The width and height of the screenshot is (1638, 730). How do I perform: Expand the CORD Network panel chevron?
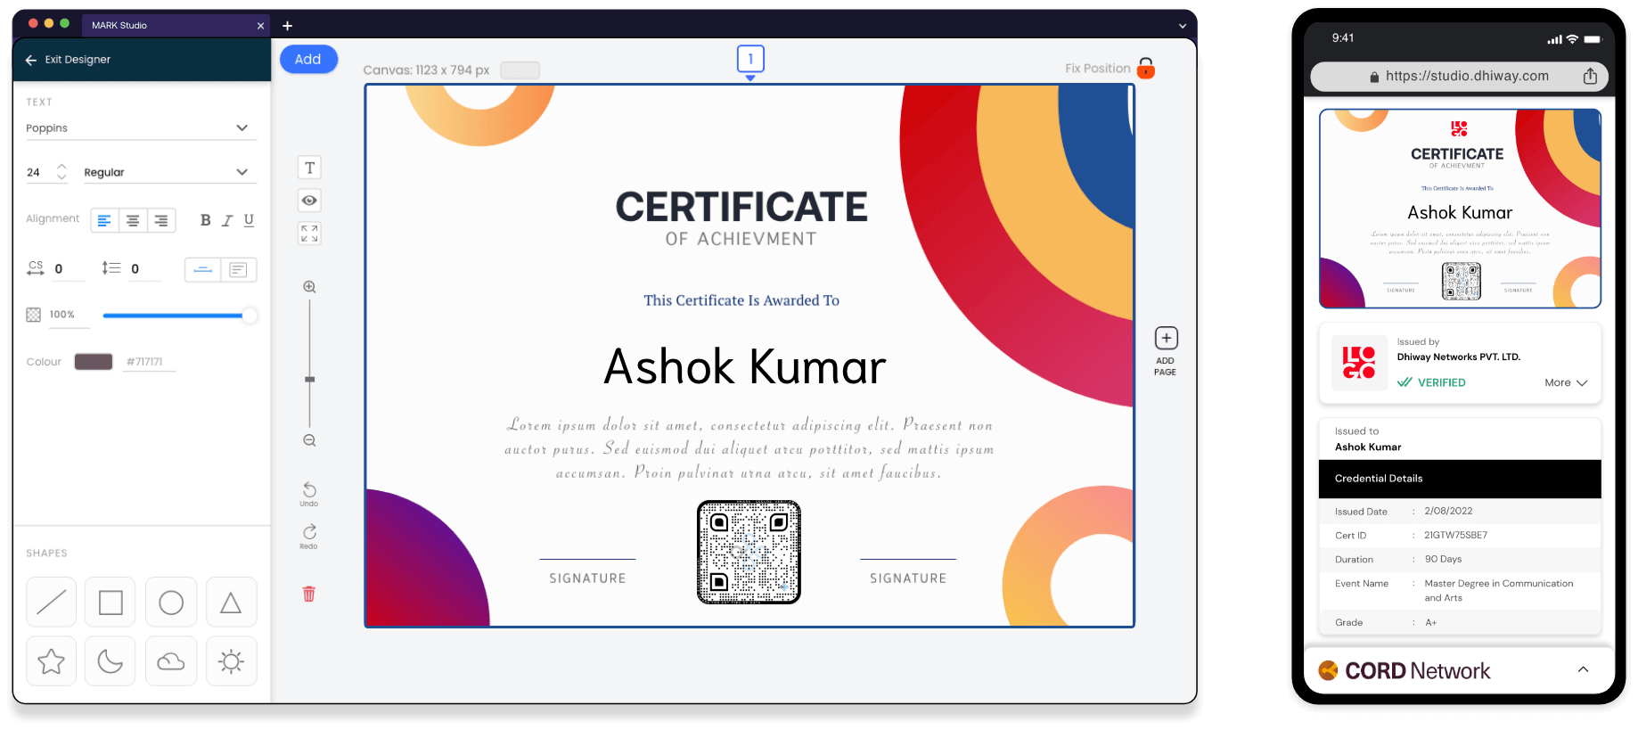(1583, 669)
